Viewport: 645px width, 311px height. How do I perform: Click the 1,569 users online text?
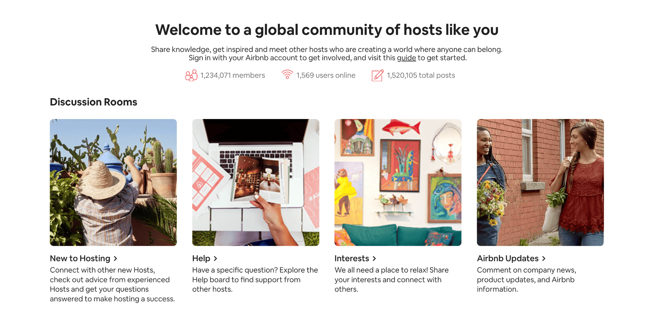pos(326,76)
